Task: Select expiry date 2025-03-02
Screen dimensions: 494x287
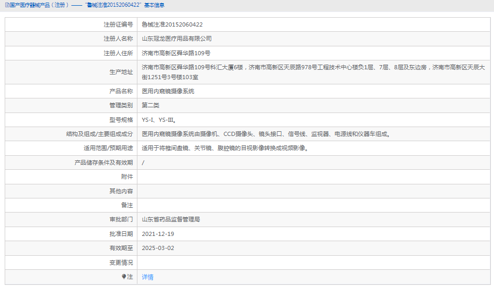Action: coord(158,248)
